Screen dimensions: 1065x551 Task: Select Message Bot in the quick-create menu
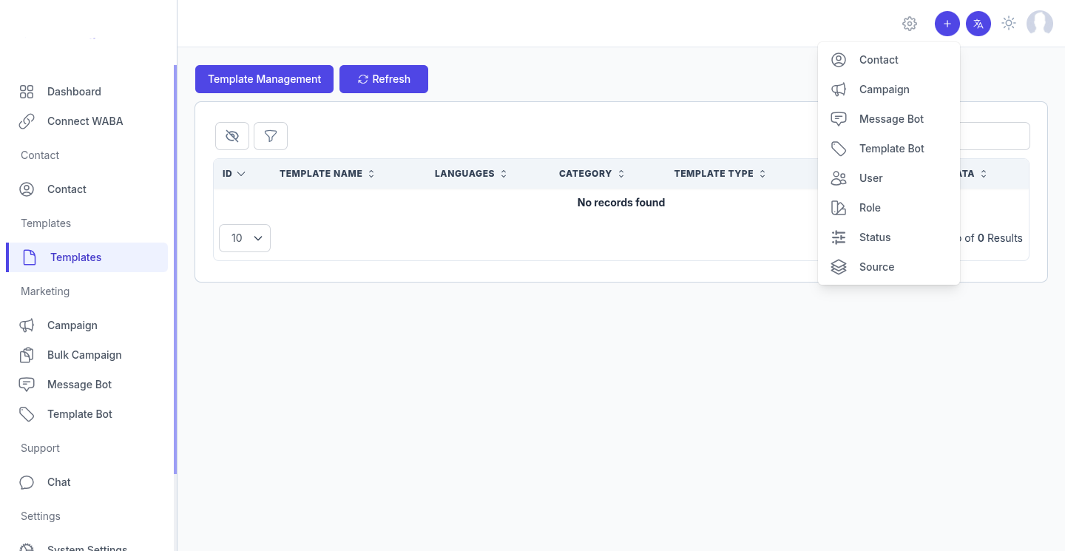tap(889, 119)
